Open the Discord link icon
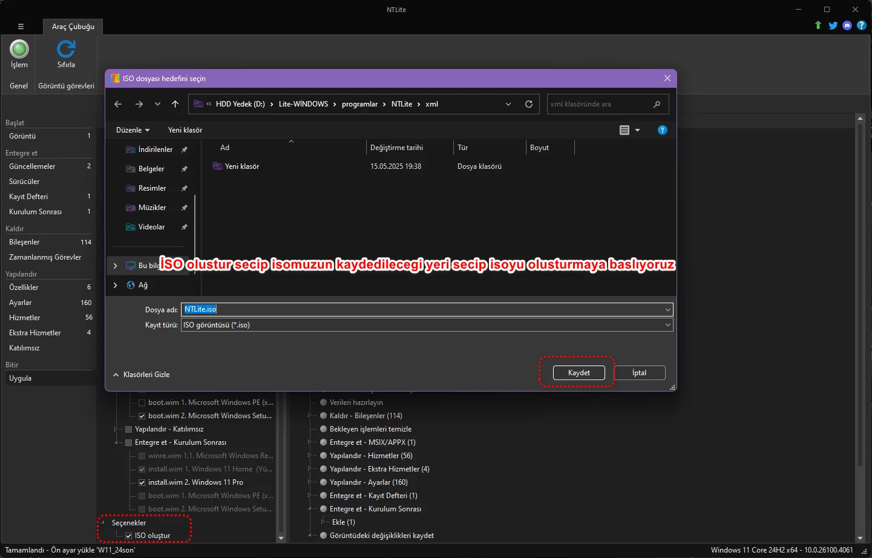872x558 pixels. 847,25
